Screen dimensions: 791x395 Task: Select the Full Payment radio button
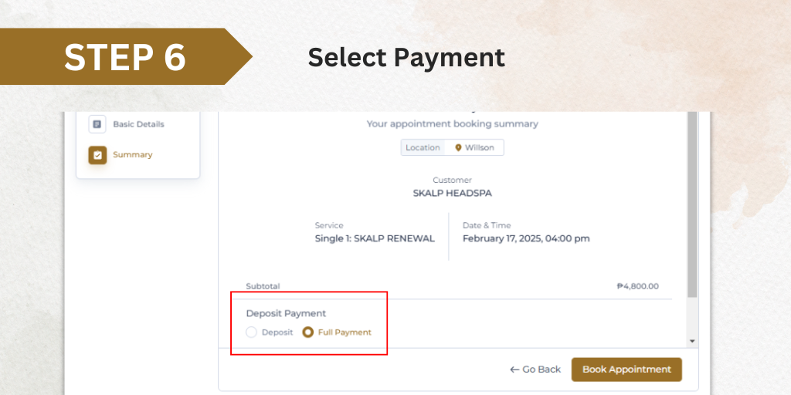pyautogui.click(x=307, y=333)
